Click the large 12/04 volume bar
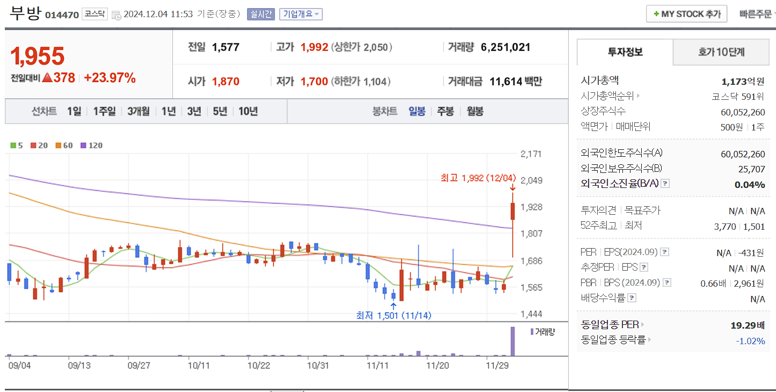776x392 pixels. coord(512,341)
